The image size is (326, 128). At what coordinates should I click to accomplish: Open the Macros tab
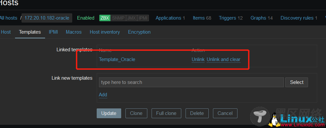(x=74, y=32)
